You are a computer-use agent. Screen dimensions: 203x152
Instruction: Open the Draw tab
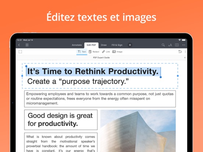click(x=104, y=45)
